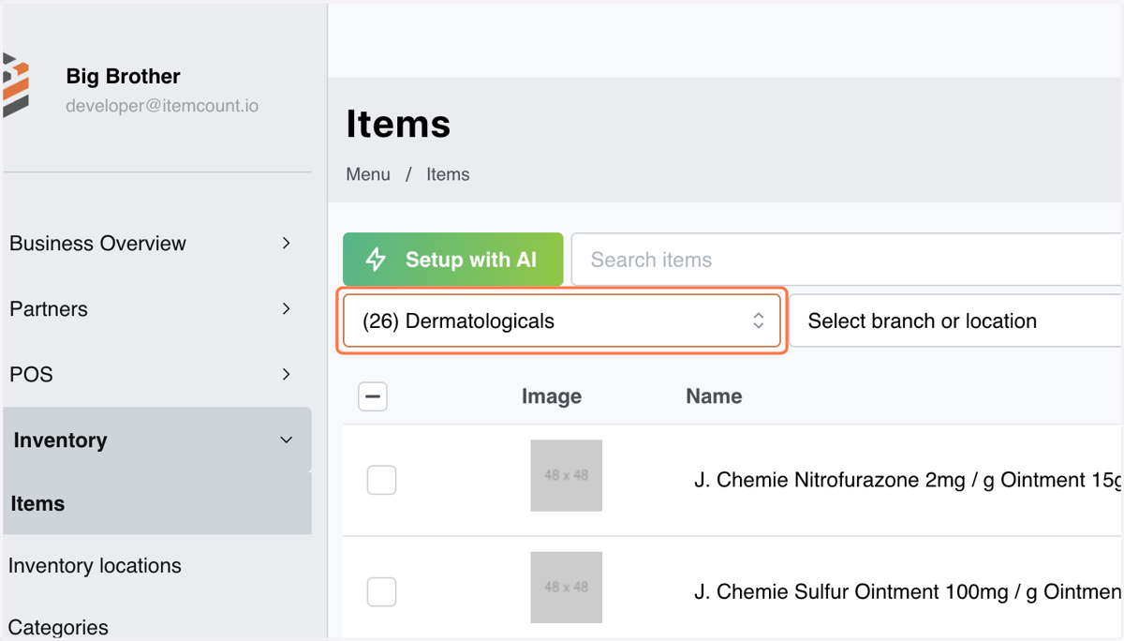Click the up-down arrows on Dermatologicals dropdown
Image resolution: width=1124 pixels, height=641 pixels.
click(x=759, y=320)
